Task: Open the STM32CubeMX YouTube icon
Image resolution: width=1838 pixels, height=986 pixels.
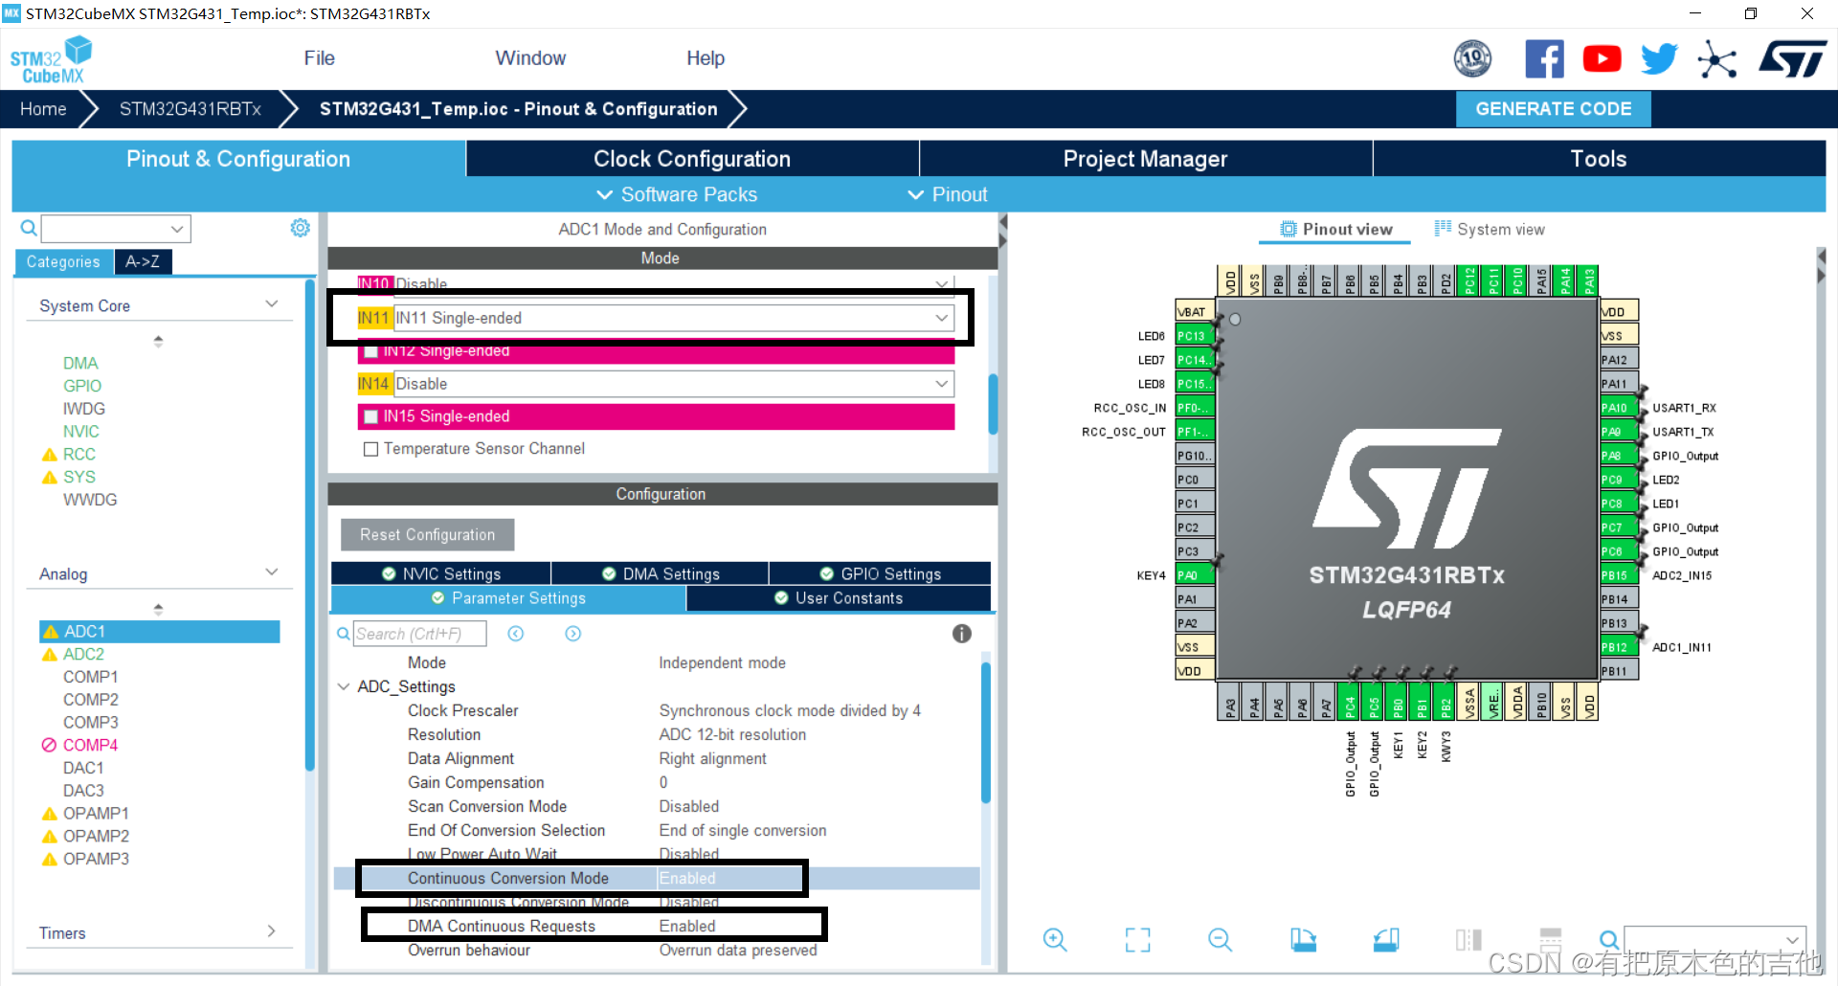Action: (x=1602, y=58)
